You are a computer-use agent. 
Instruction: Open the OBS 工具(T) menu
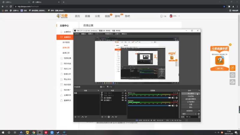point(117,34)
